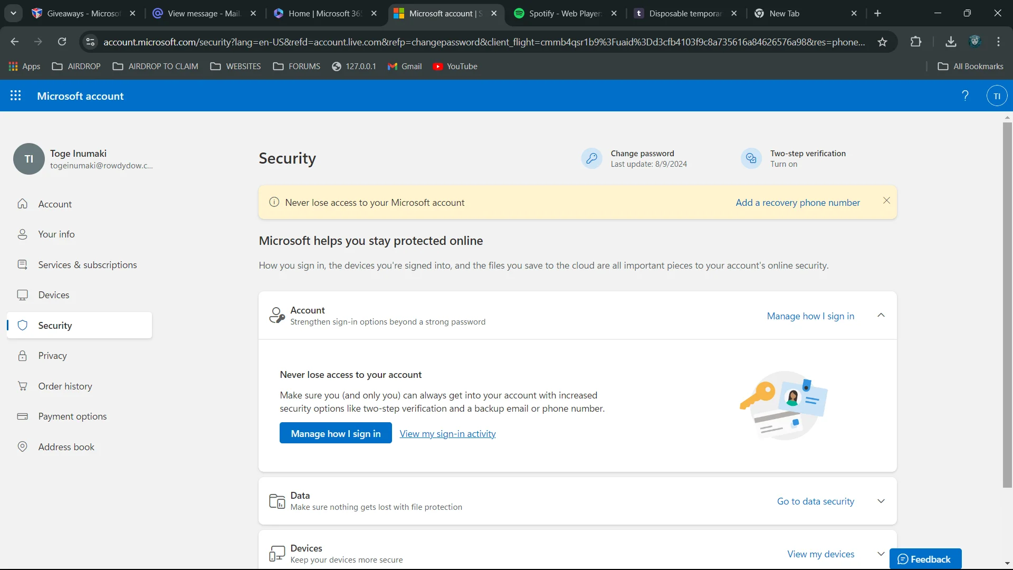Open the YouTube bookmark
1013x570 pixels.
tap(455, 66)
